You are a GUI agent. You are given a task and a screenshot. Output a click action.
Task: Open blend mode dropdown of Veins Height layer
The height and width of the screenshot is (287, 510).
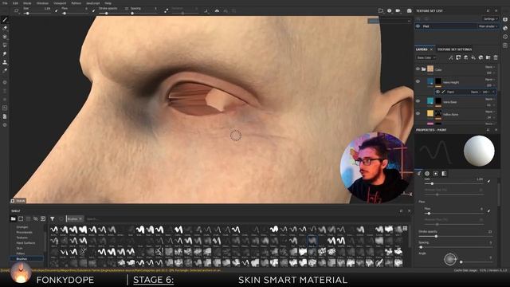[490, 80]
